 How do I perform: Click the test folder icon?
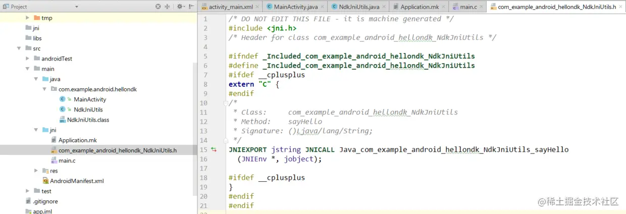tap(37, 191)
